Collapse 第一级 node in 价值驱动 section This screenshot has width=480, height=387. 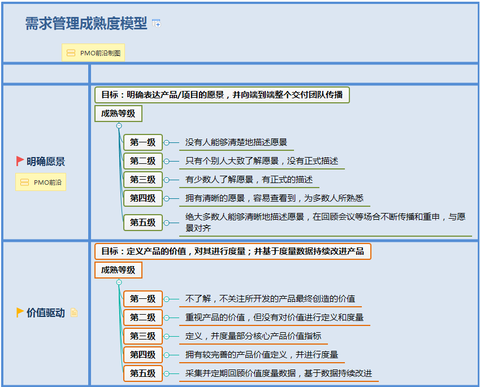point(166,299)
